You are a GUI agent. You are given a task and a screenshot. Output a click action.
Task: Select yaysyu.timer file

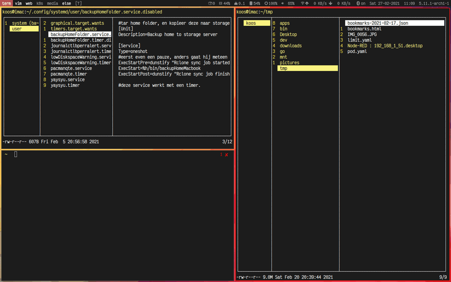(65, 85)
